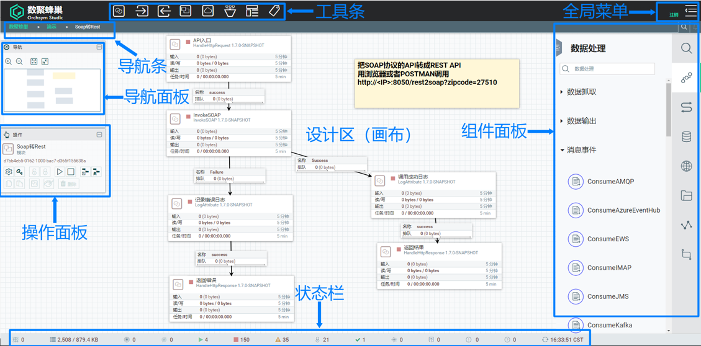Click the processor icon in top toolbar
The image size is (701, 346).
click(x=119, y=11)
